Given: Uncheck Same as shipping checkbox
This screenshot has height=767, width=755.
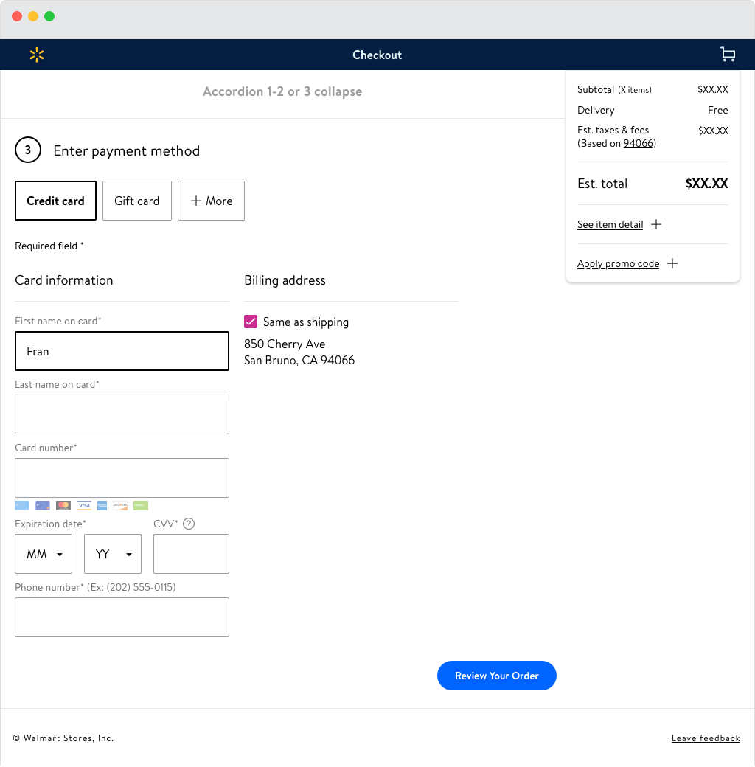Looking at the screenshot, I should pos(251,322).
